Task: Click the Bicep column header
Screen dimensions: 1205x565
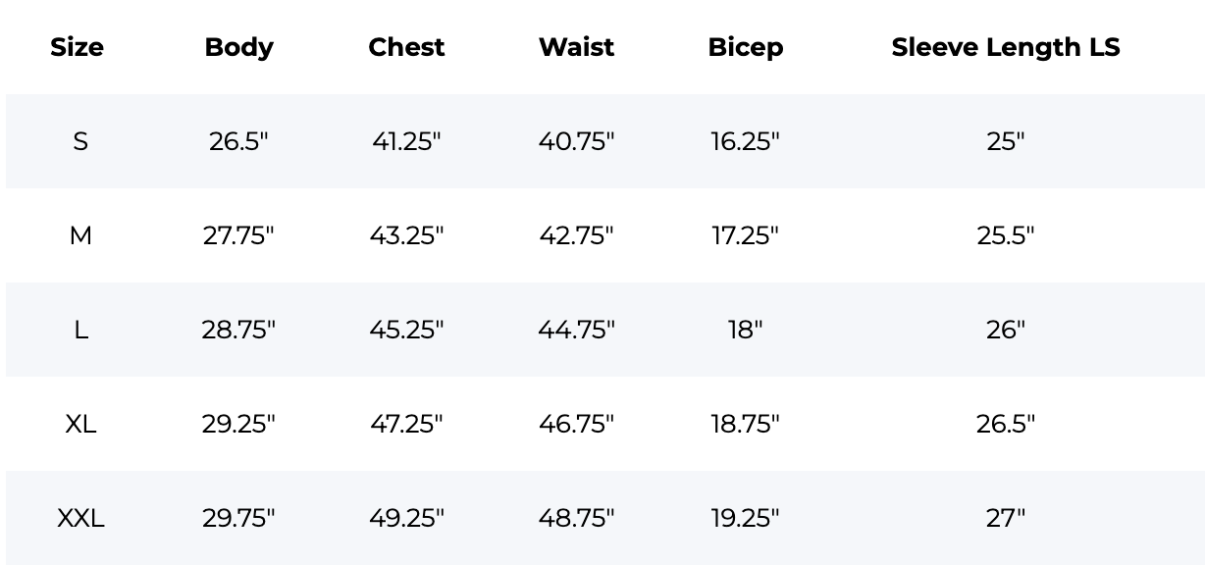Action: coord(745,47)
